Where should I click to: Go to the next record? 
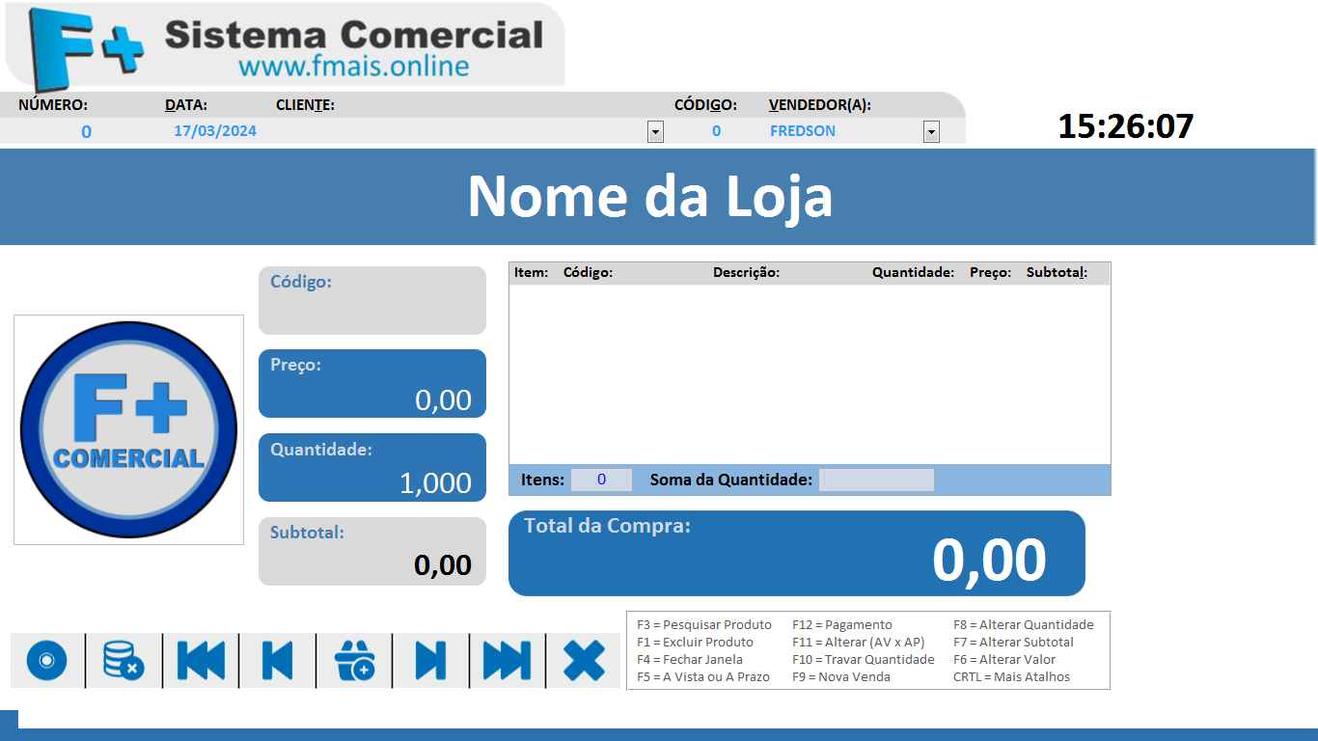pos(430,661)
